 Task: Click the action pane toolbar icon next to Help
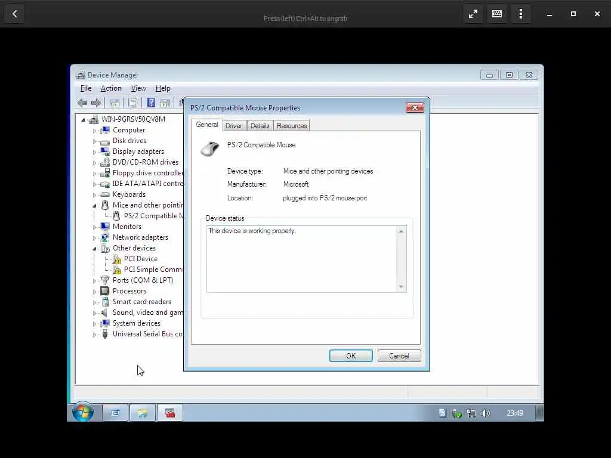165,103
